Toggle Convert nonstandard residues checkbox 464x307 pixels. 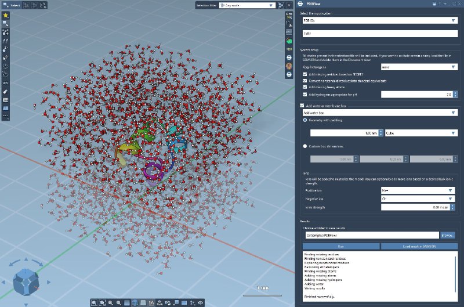point(305,81)
